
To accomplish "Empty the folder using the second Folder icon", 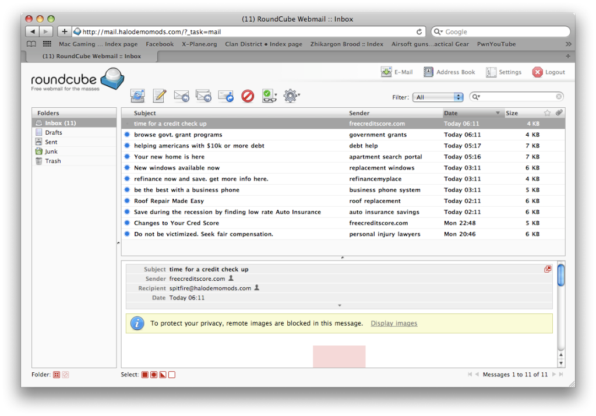I will pyautogui.click(x=65, y=375).
